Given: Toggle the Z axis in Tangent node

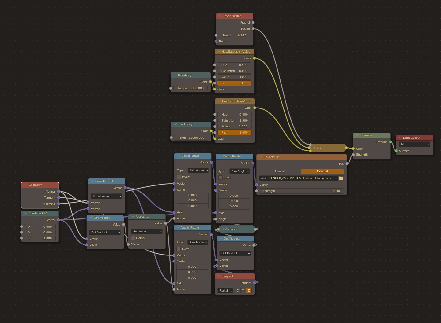Looking at the screenshot, I should (249, 291).
